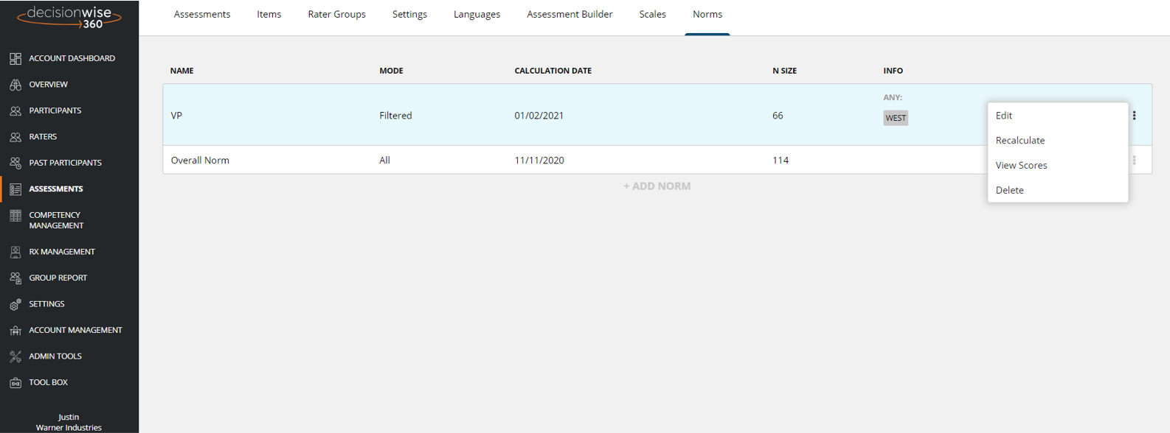Open Competency Management from sidebar
Viewport: 1170px width, 433px height.
(57, 220)
